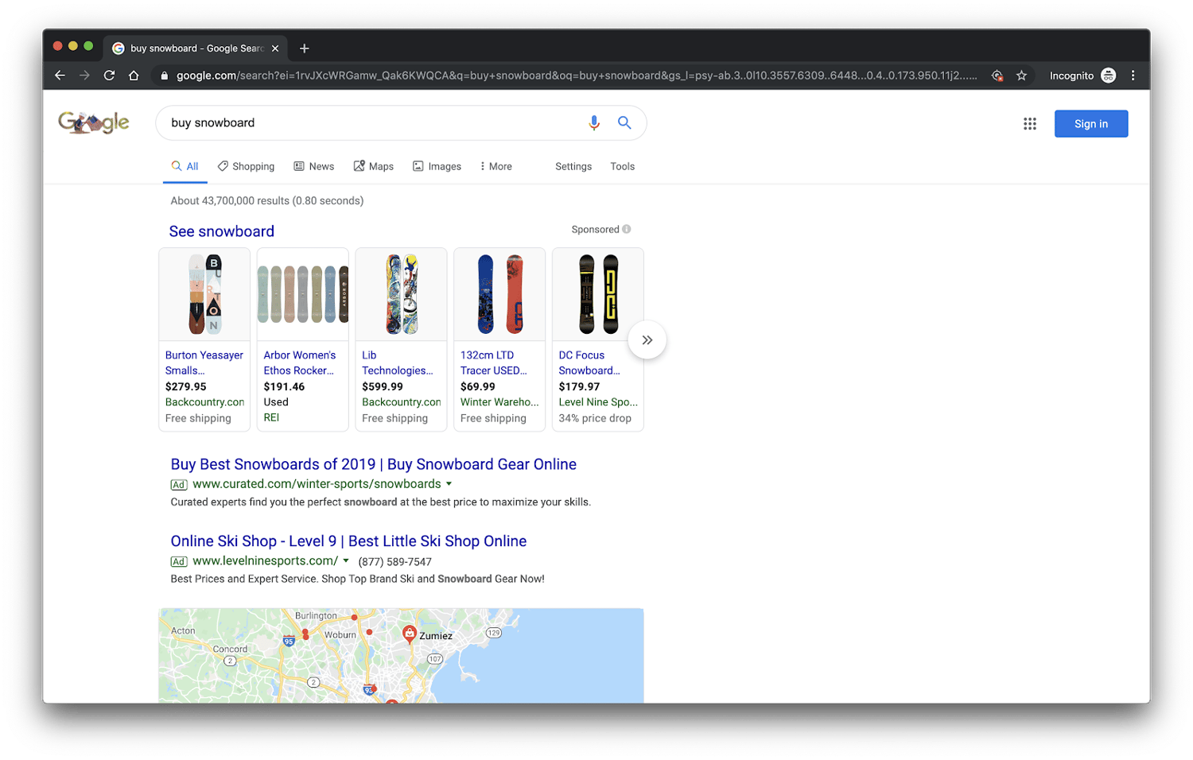Click the About 43,700,000 results text
This screenshot has height=760, width=1193.
pyautogui.click(x=267, y=201)
